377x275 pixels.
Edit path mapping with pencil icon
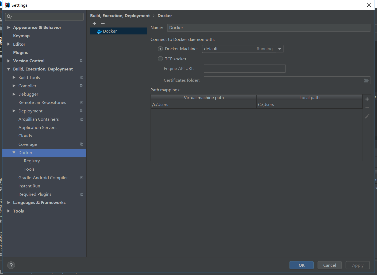[367, 116]
